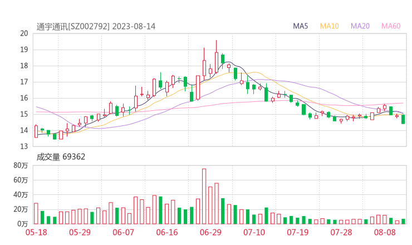Click the 13 price label on y-axis
412x245 pixels.
tap(24, 147)
